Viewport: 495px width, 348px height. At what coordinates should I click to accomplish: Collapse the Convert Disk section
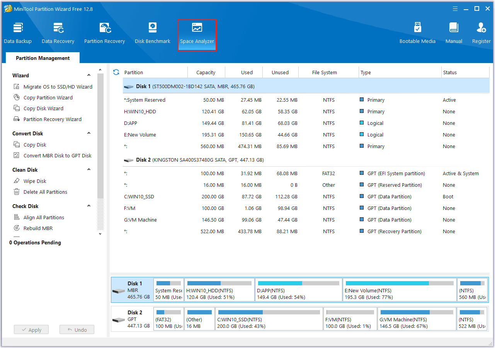tap(89, 133)
